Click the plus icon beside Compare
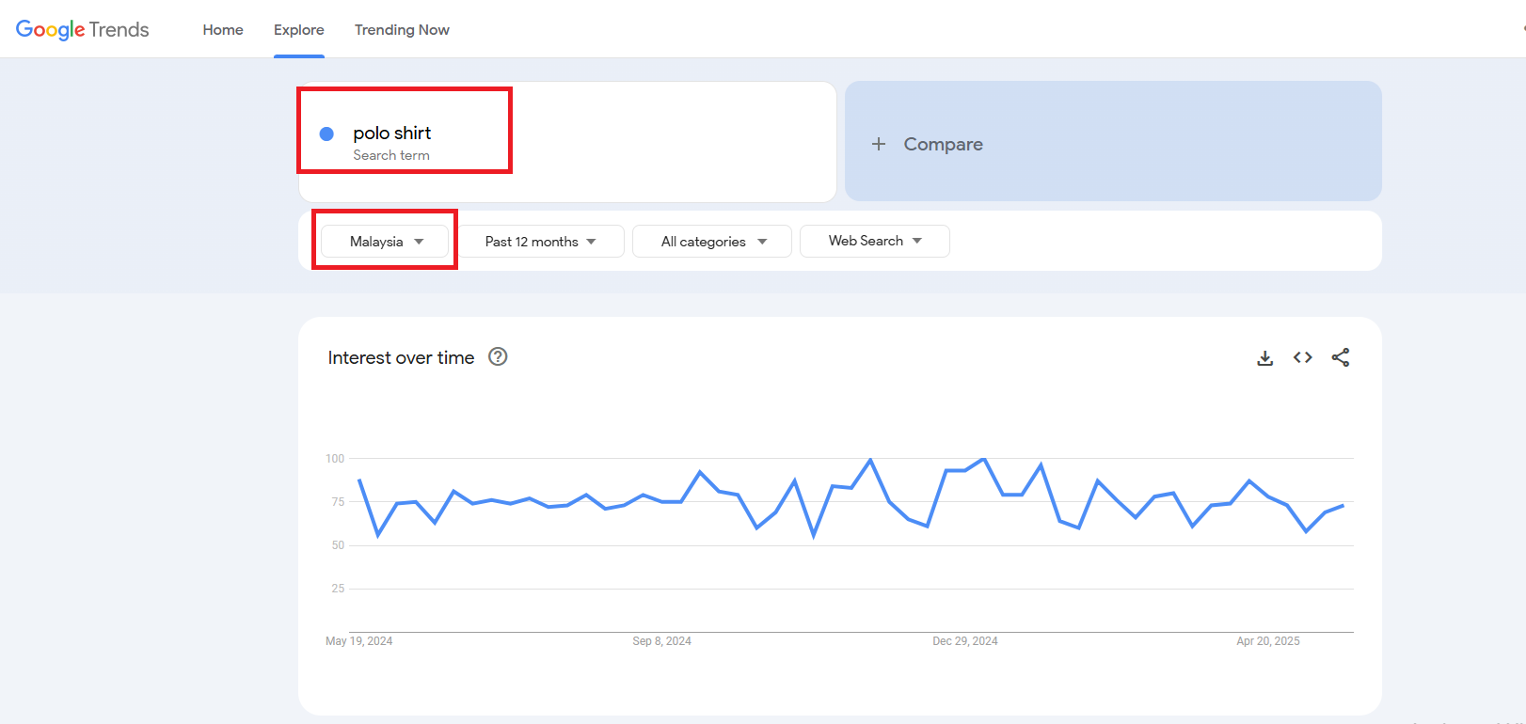 pyautogui.click(x=879, y=144)
